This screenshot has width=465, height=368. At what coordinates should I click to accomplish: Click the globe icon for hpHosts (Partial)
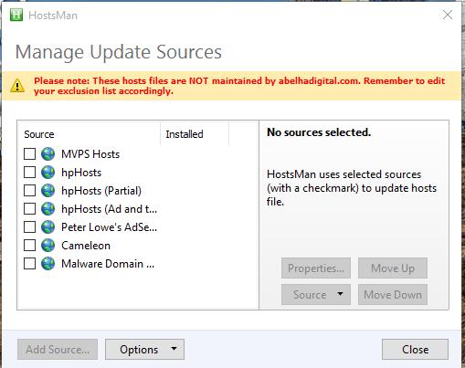pyautogui.click(x=48, y=191)
